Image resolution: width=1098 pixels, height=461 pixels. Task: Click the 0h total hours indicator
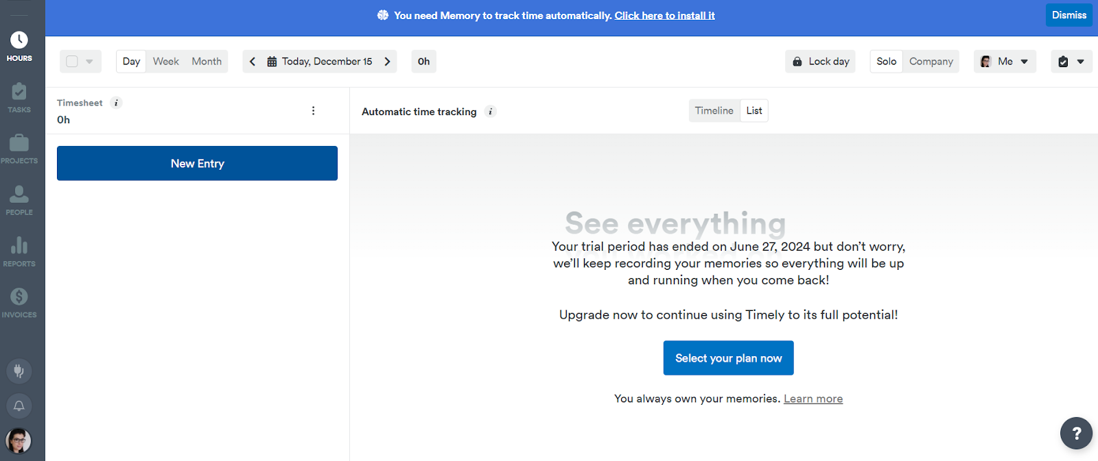point(424,62)
